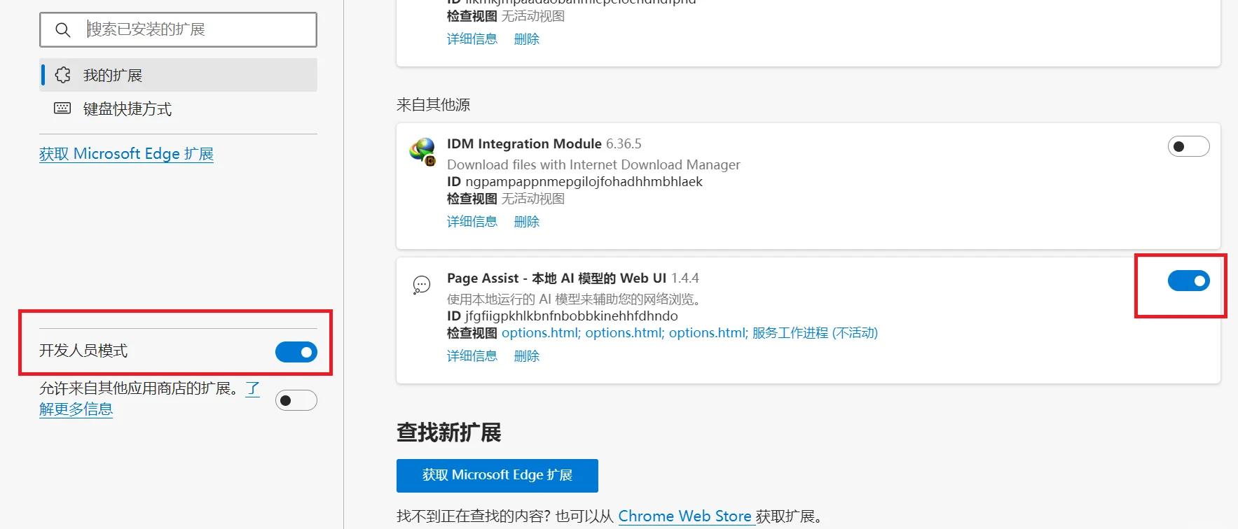Viewport: 1238px width, 529px height.
Task: Turn off the Page Assist extension toggle
Action: 1188,281
